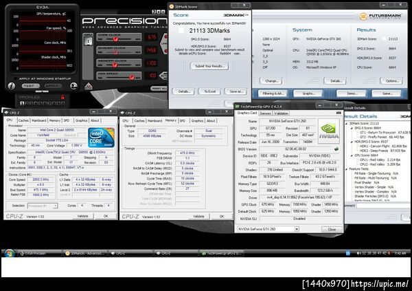
Task: Click Options button under Results
Action: [391, 81]
